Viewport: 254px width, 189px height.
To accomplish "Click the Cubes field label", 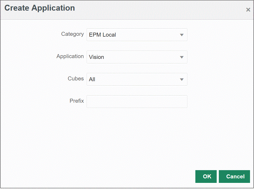I will pos(76,79).
